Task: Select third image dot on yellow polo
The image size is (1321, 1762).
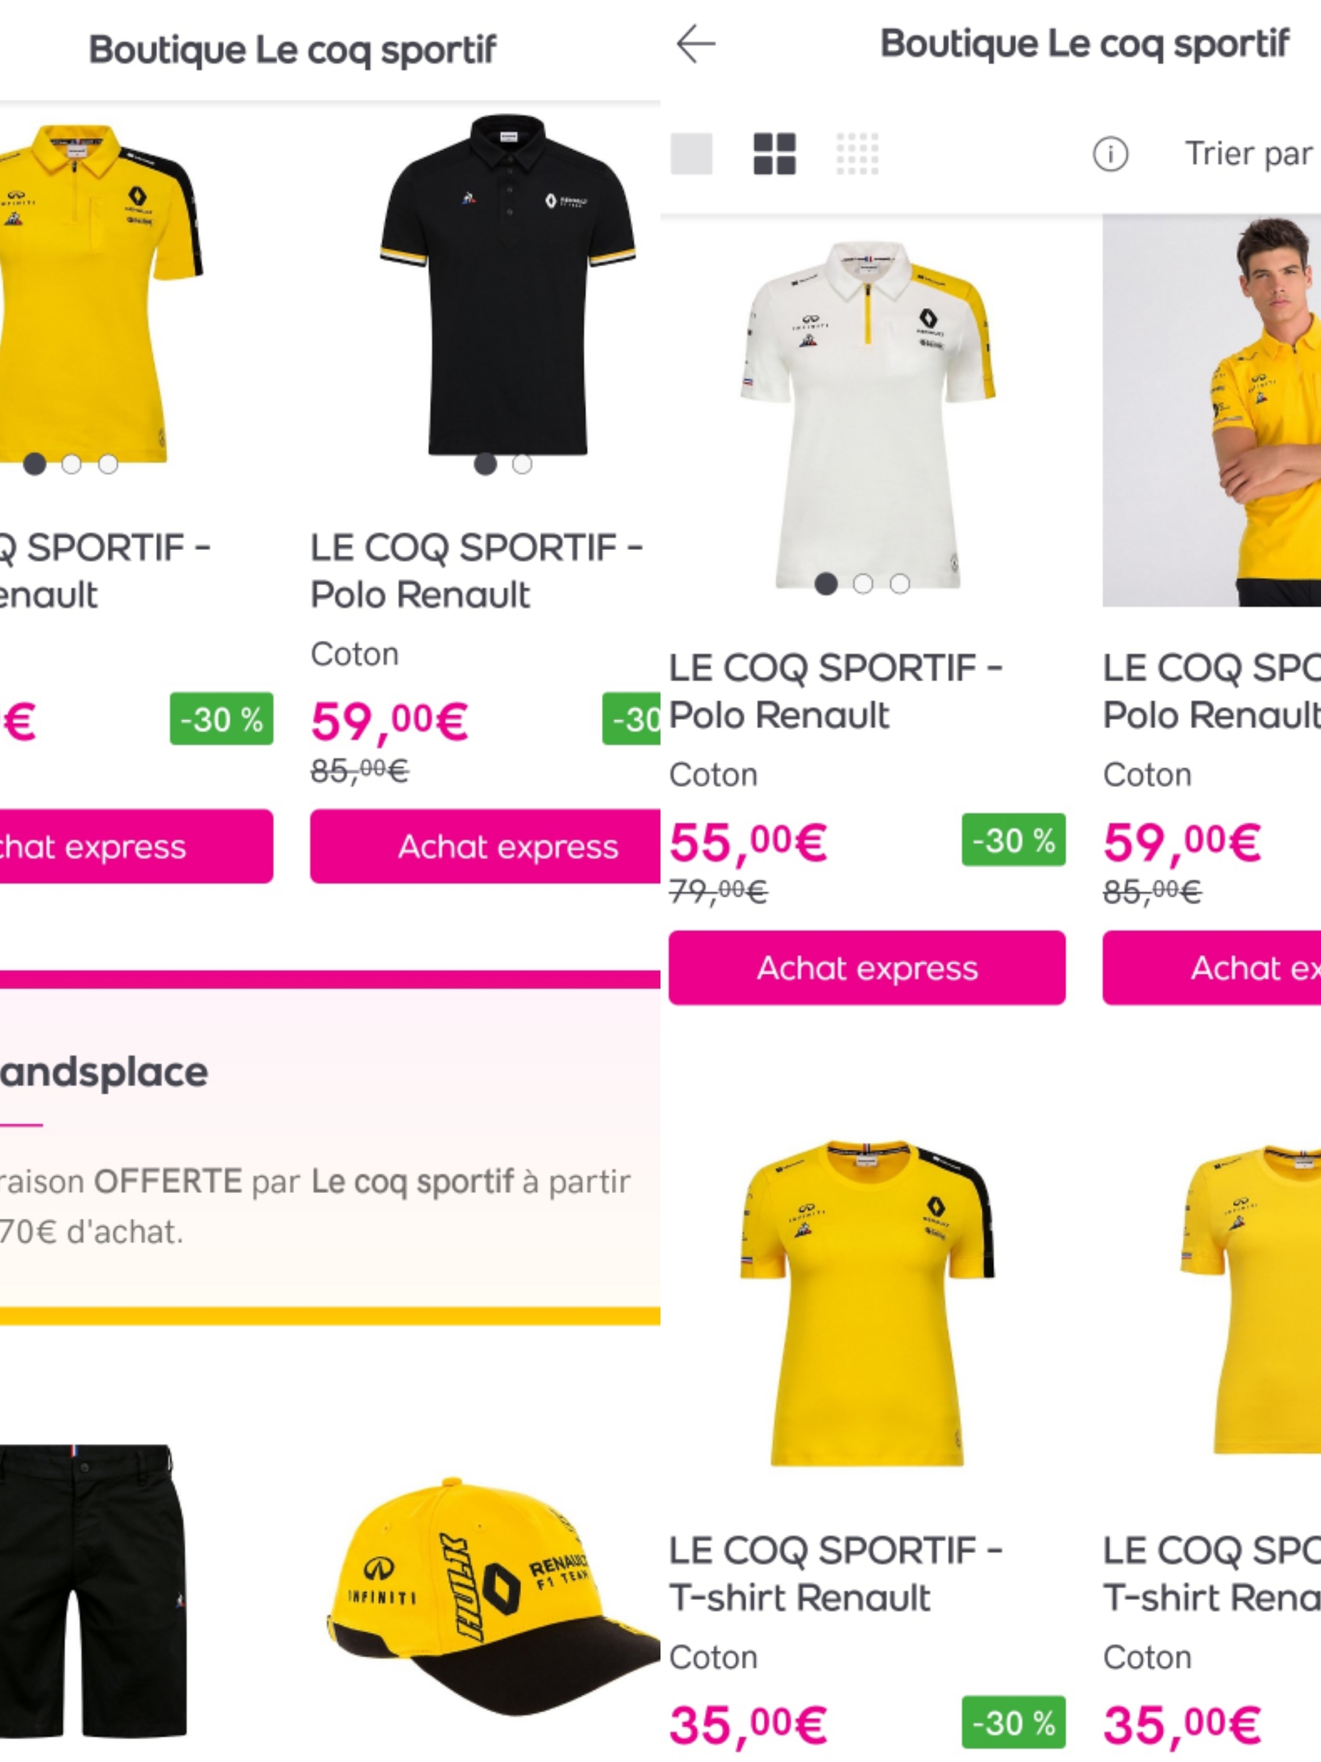Action: point(108,464)
